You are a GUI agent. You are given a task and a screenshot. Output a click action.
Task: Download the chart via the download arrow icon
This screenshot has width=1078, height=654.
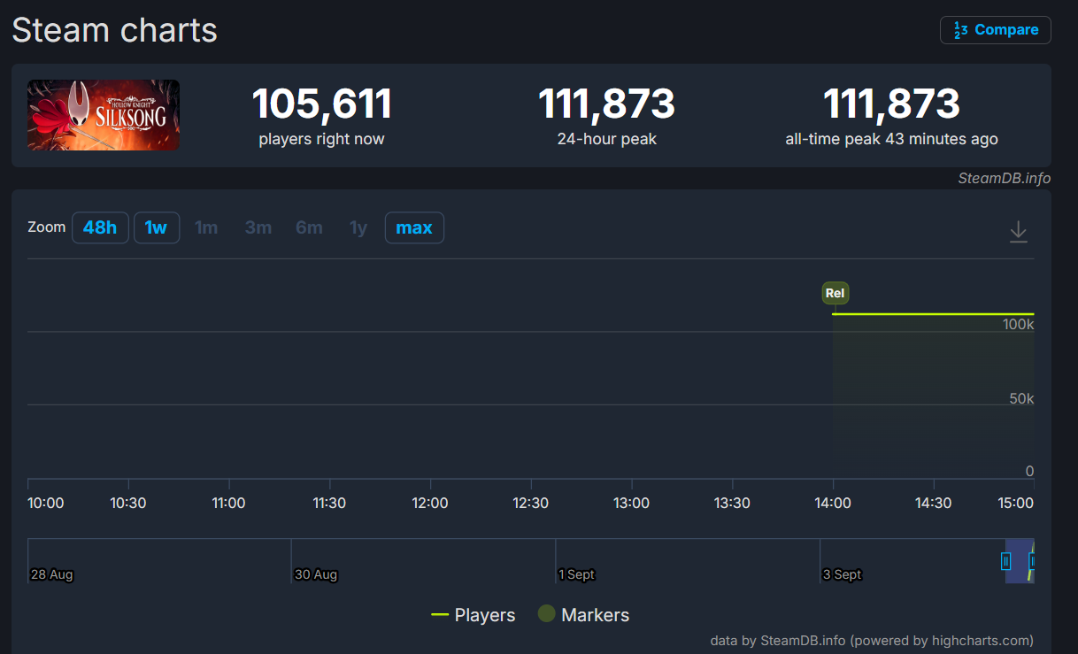[x=1018, y=232]
